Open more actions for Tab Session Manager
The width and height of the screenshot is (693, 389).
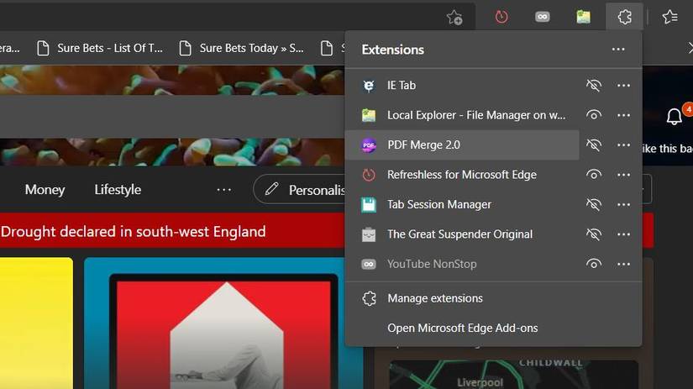pos(623,204)
